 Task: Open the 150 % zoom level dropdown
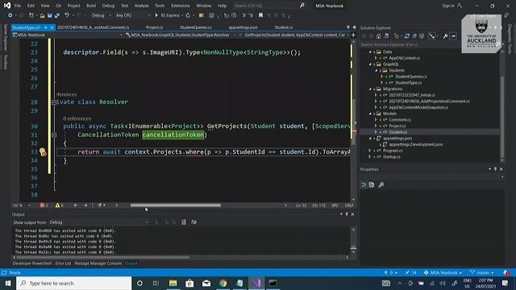21,205
